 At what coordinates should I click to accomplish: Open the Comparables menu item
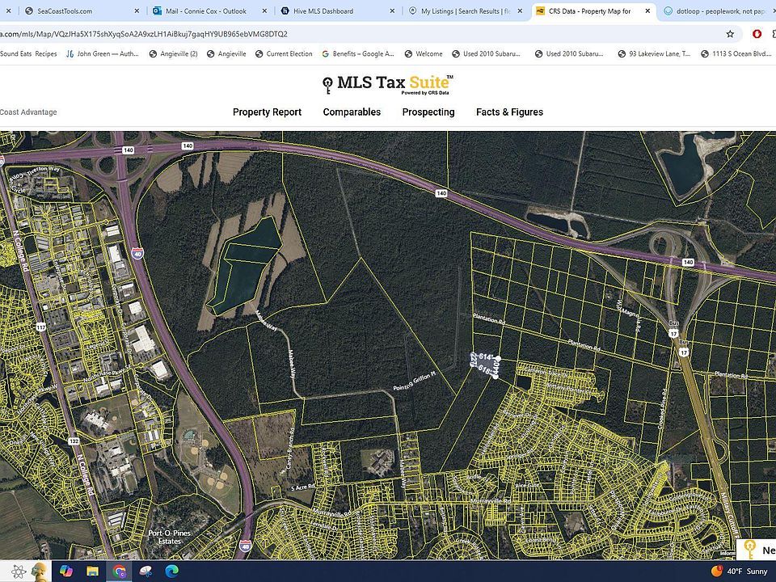click(x=352, y=112)
